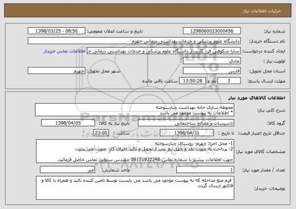Click the label واحد شمارش
Image resolution: width=296 pixels, height=209 pixels.
click(x=116, y=170)
